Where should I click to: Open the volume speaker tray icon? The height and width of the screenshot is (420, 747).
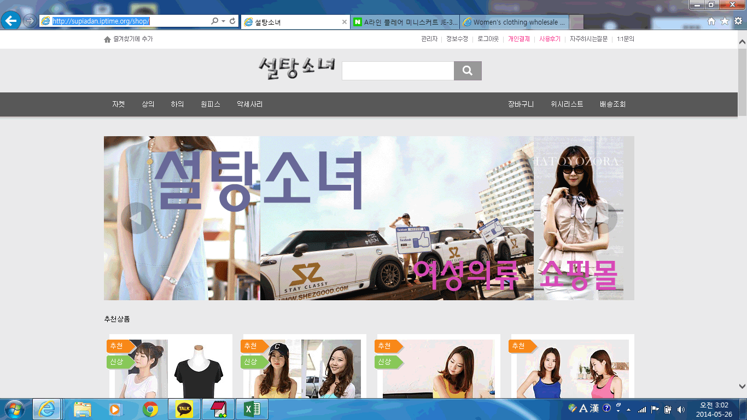click(681, 409)
